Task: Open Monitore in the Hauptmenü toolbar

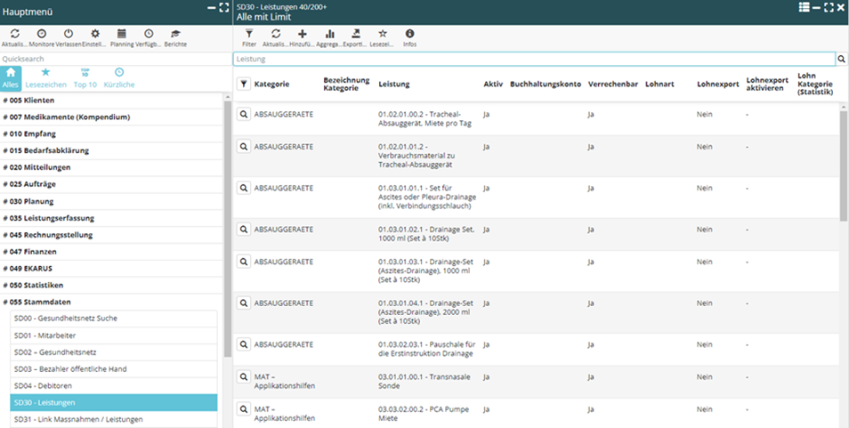Action: (x=42, y=35)
